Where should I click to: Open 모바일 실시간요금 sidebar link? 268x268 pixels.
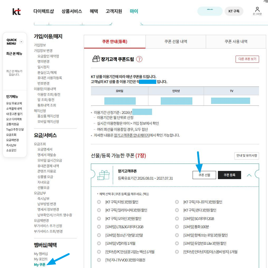(x=50, y=160)
